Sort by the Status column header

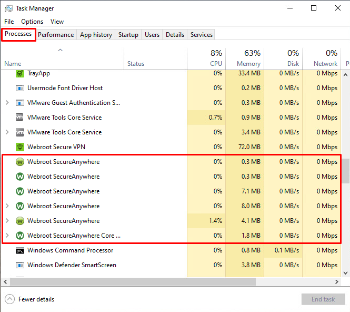(155, 58)
